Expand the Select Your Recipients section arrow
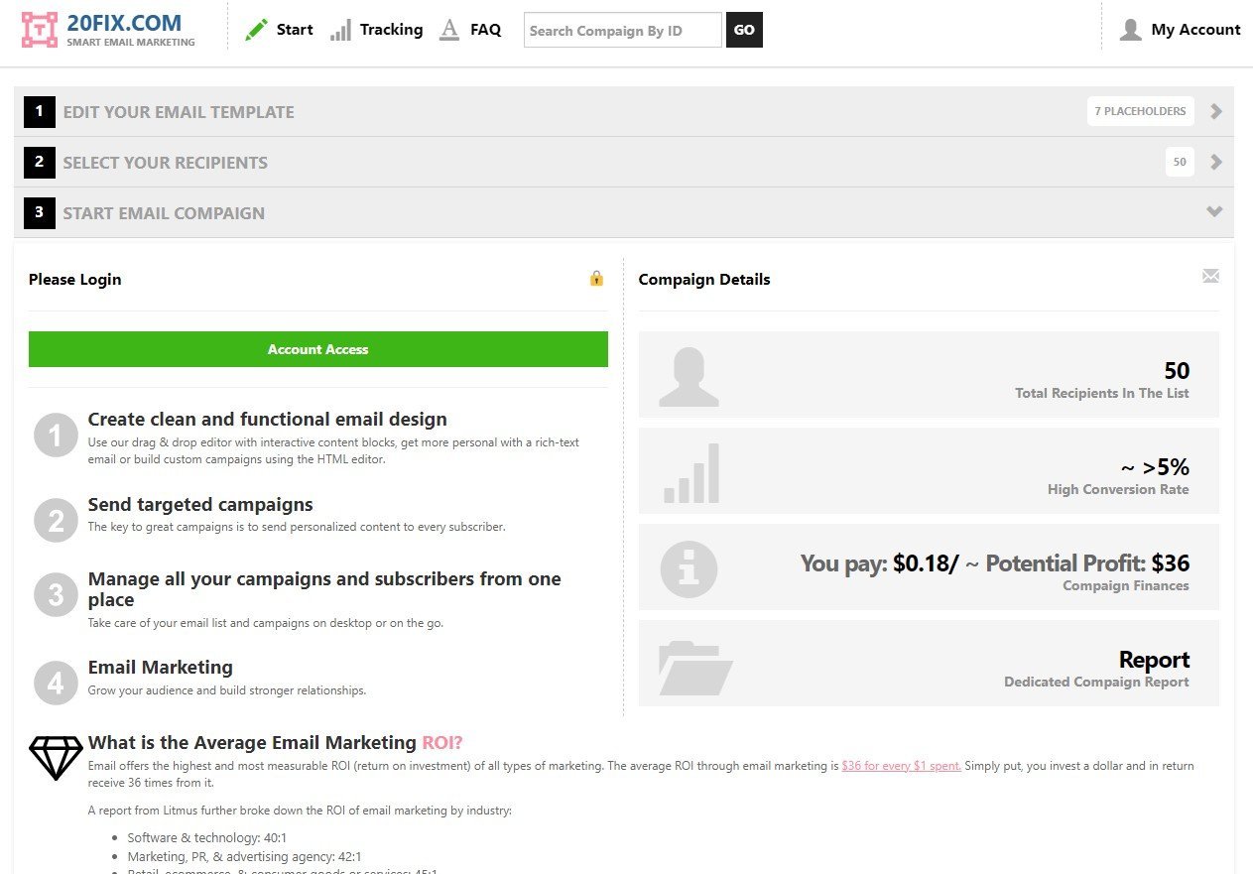 point(1216,162)
